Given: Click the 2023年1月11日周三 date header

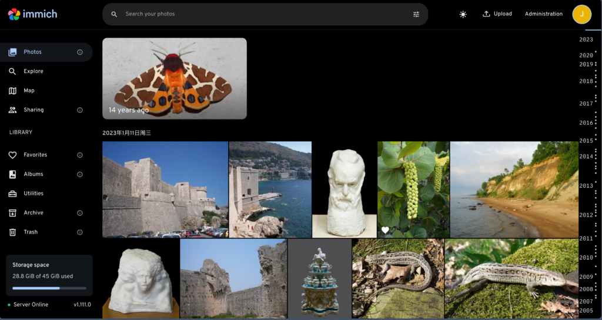Looking at the screenshot, I should point(127,133).
